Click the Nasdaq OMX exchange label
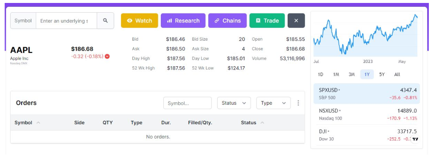This screenshot has width=431, height=158. coord(19,63)
